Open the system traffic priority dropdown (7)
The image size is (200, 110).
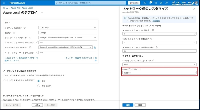click(159, 42)
